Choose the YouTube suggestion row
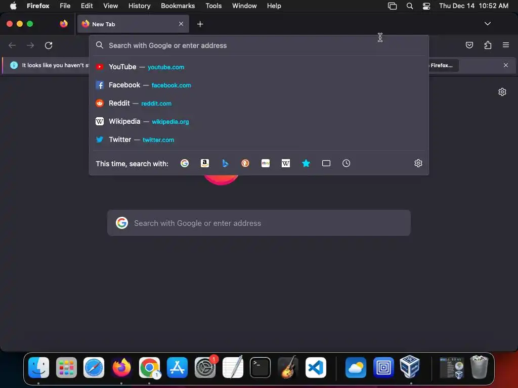 259,67
